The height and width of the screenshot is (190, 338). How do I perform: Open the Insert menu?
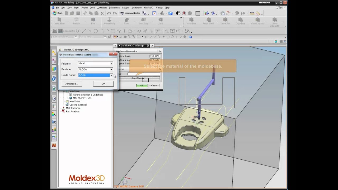pos(77,8)
